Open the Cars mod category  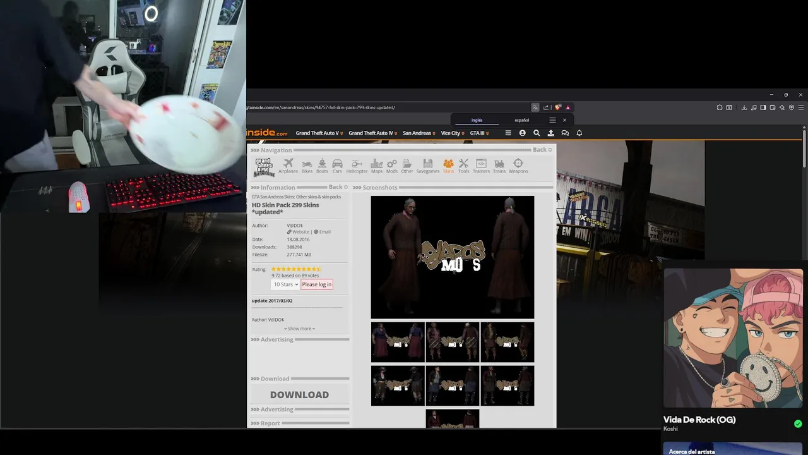pos(337,166)
